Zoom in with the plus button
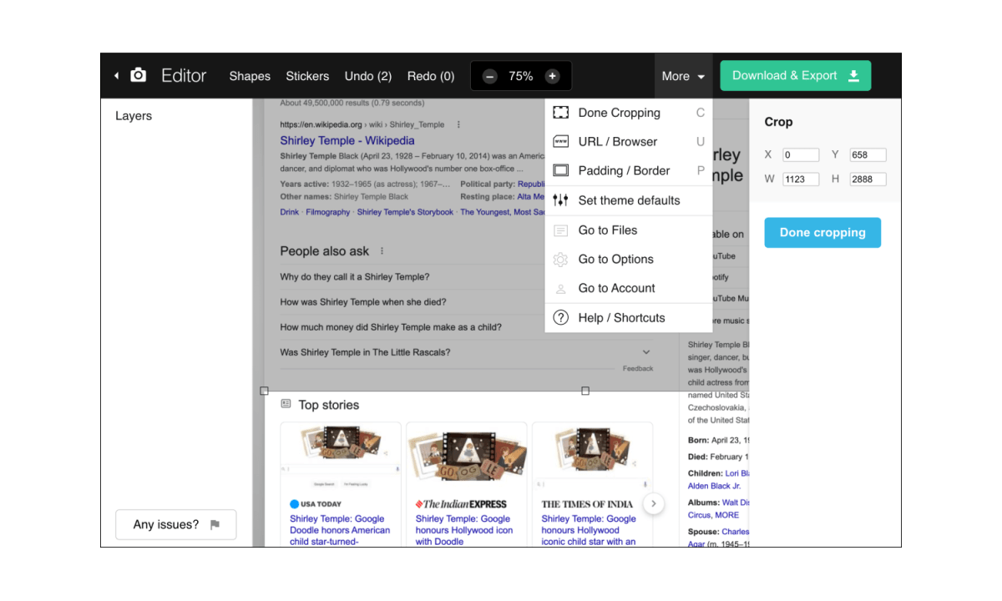The image size is (1002, 601). tap(552, 76)
